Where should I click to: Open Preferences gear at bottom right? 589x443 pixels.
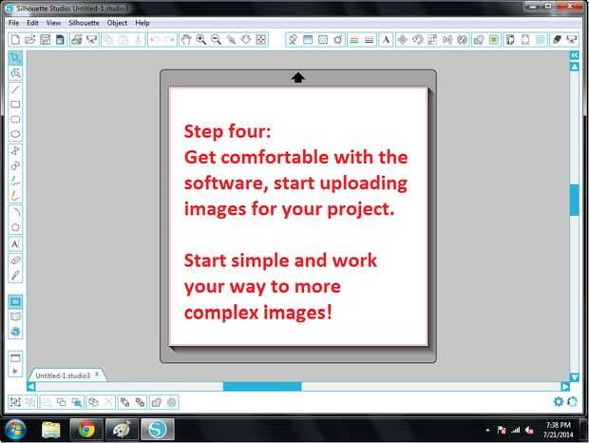point(559,402)
